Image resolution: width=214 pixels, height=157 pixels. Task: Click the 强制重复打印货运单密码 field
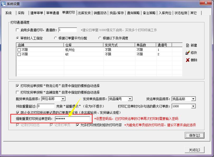(x=73, y=119)
